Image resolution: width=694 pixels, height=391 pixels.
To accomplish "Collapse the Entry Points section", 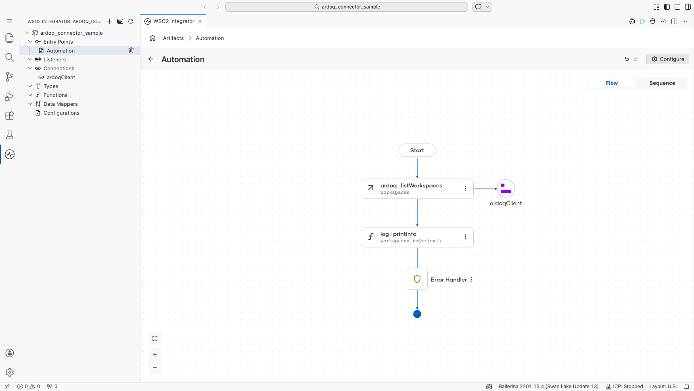I will pos(30,42).
